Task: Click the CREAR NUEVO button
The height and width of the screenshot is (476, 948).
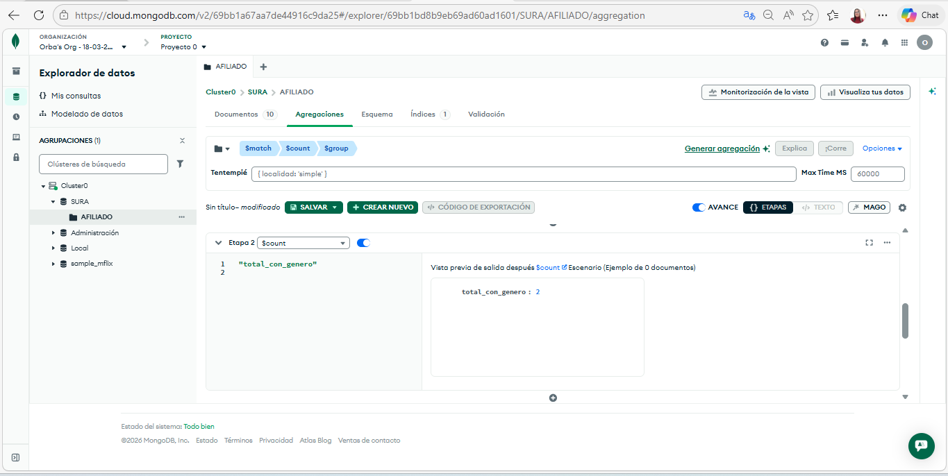Action: pyautogui.click(x=383, y=207)
